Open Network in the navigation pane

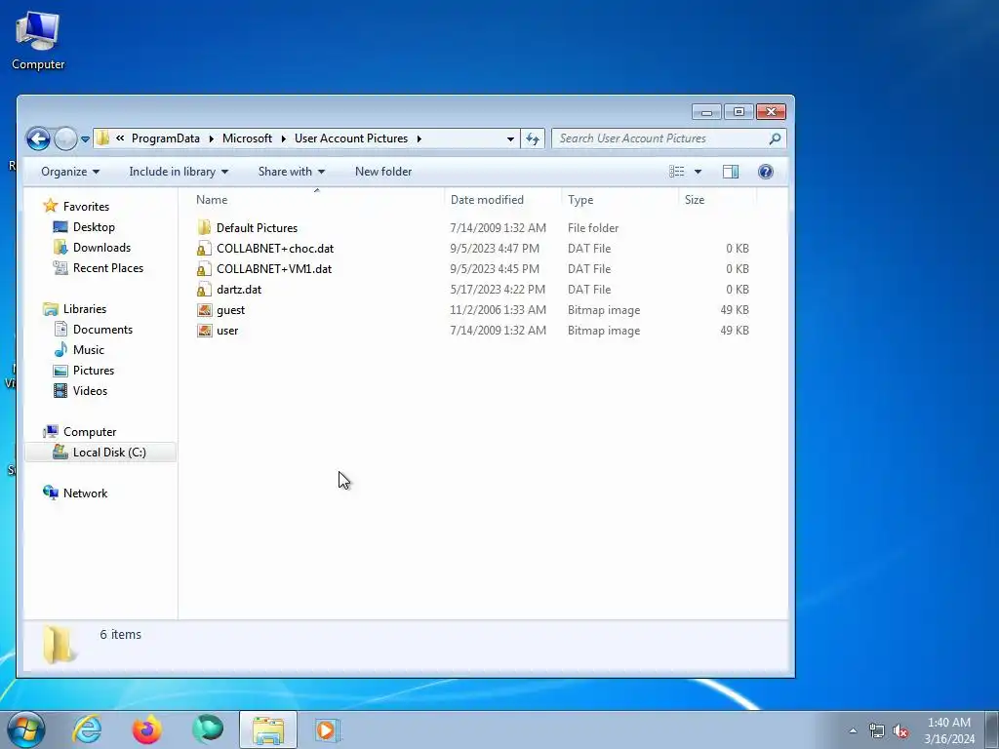(x=85, y=493)
